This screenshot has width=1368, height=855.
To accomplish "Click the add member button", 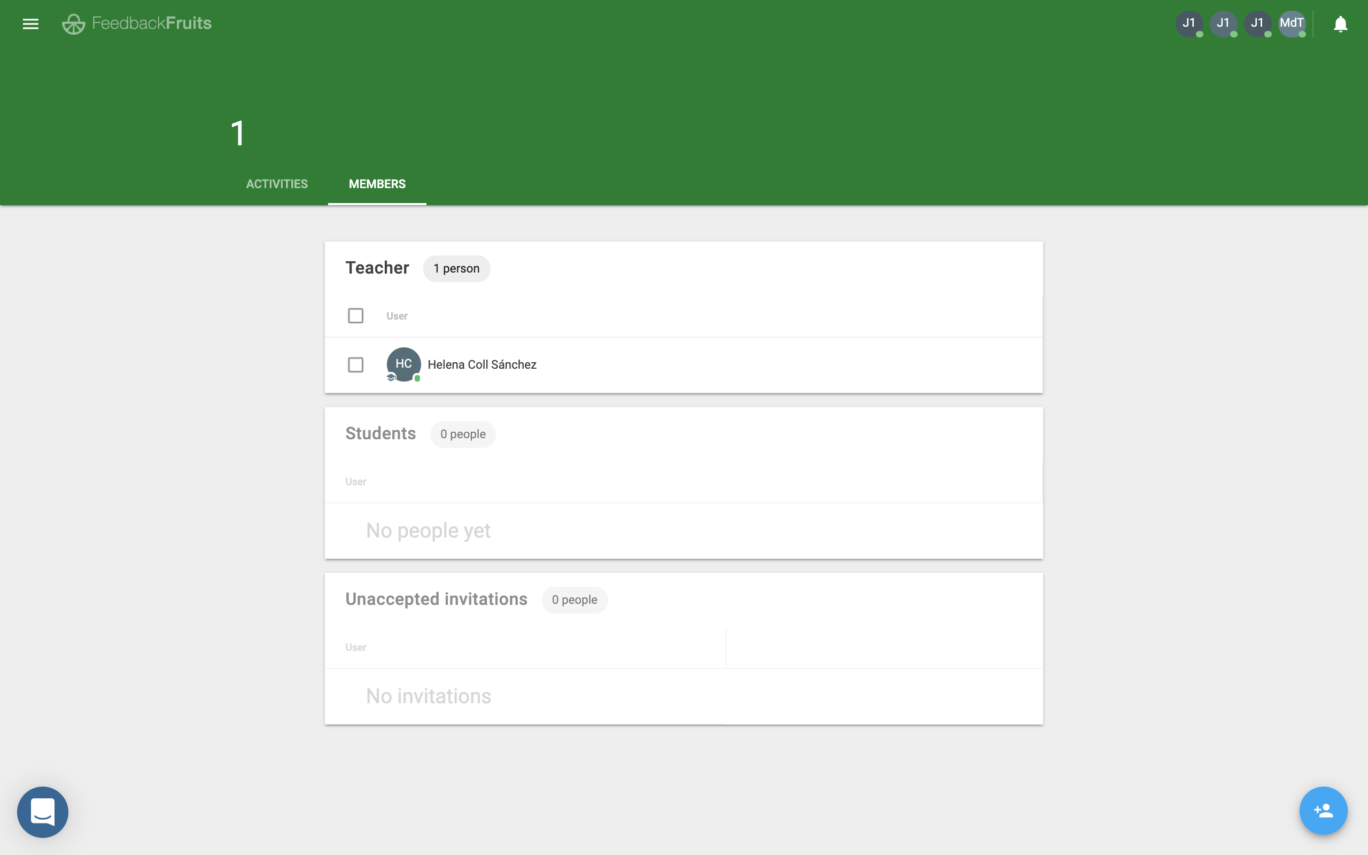I will click(x=1323, y=810).
